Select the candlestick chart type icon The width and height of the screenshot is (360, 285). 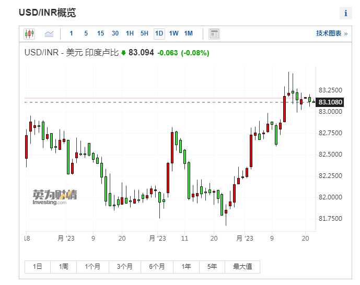point(29,34)
